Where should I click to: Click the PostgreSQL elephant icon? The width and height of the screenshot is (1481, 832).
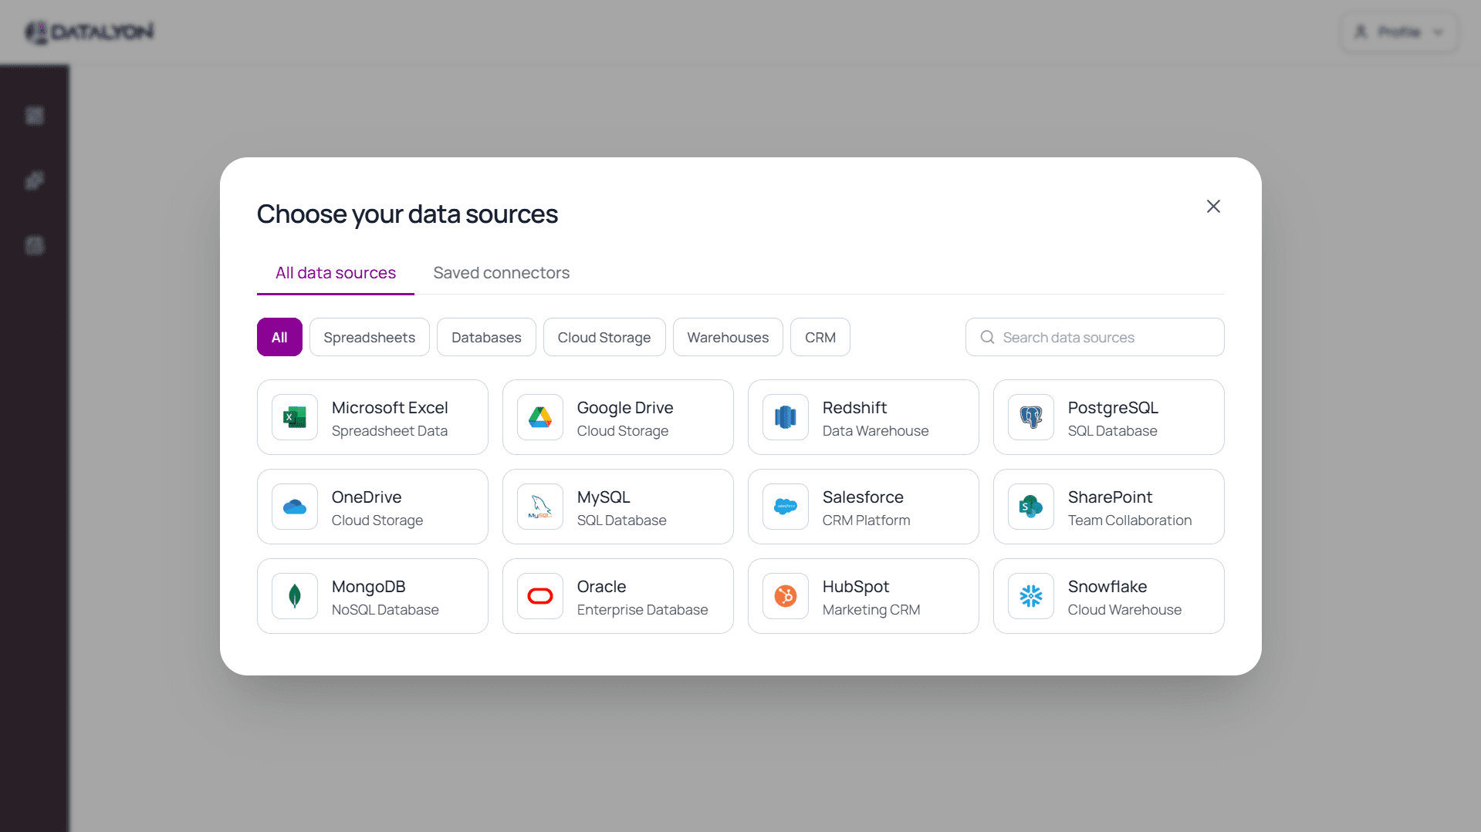(1031, 417)
